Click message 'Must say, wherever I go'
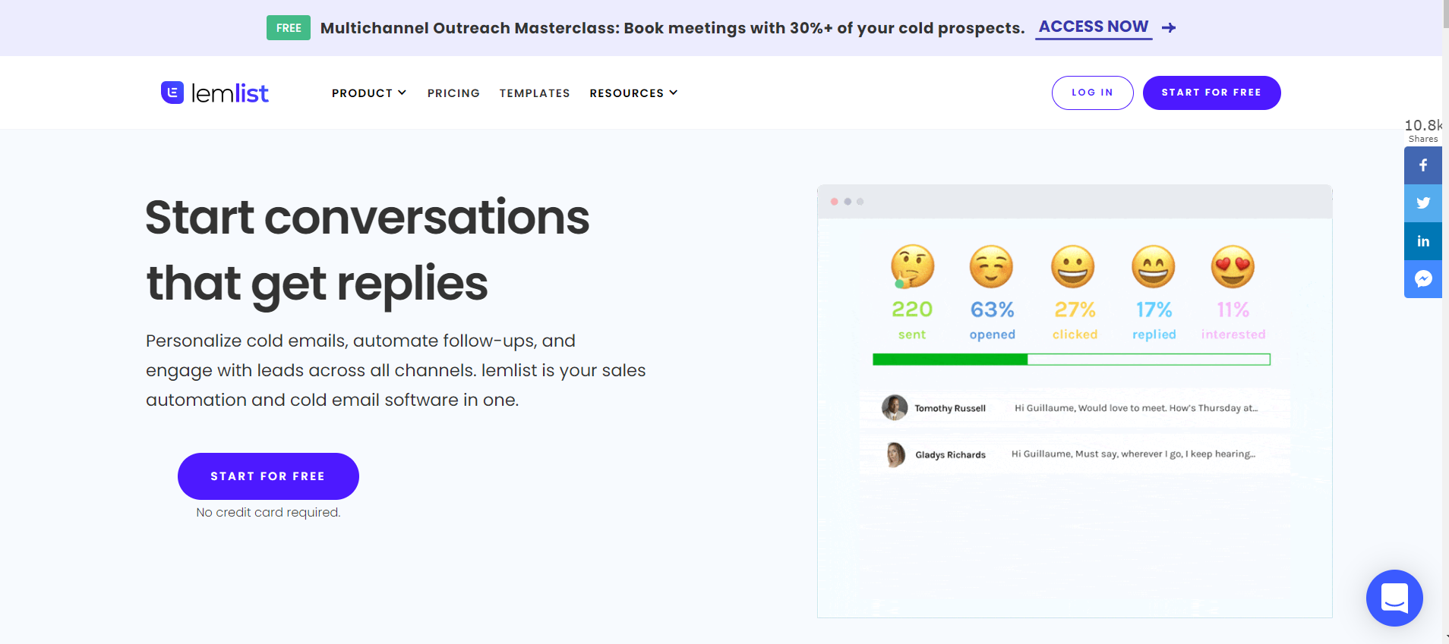Image resolution: width=1449 pixels, height=644 pixels. [1133, 454]
